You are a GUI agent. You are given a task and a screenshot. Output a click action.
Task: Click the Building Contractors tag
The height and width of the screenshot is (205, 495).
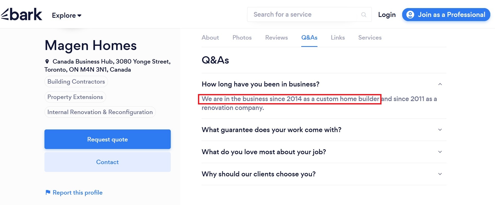click(76, 82)
